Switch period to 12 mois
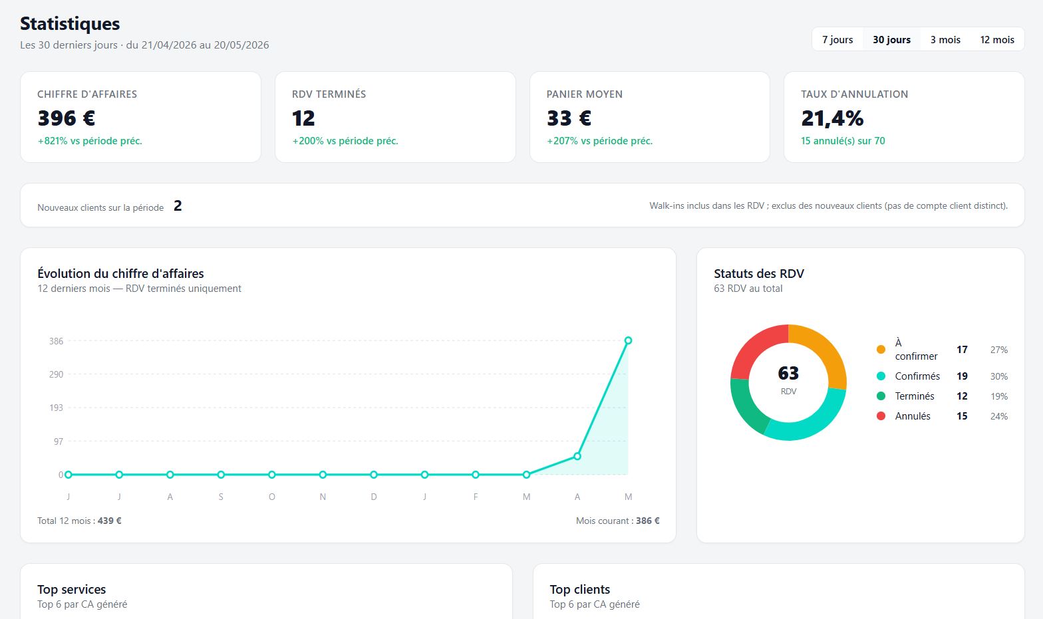The image size is (1043, 619). (x=997, y=40)
